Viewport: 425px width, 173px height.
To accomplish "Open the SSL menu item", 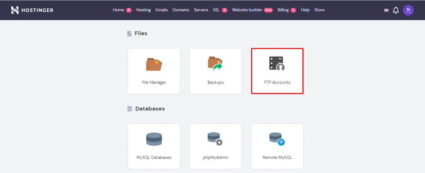I will click(x=216, y=10).
